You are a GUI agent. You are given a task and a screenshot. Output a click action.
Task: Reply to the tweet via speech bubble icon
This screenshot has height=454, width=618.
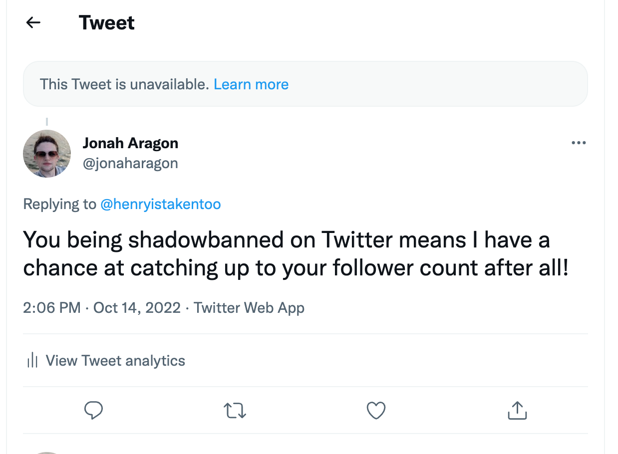(93, 410)
